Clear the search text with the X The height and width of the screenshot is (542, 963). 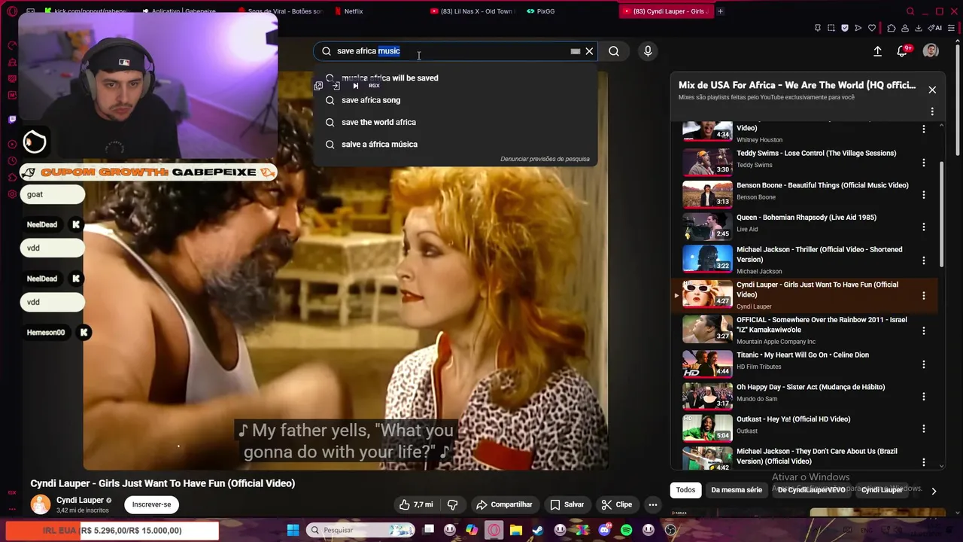[589, 51]
